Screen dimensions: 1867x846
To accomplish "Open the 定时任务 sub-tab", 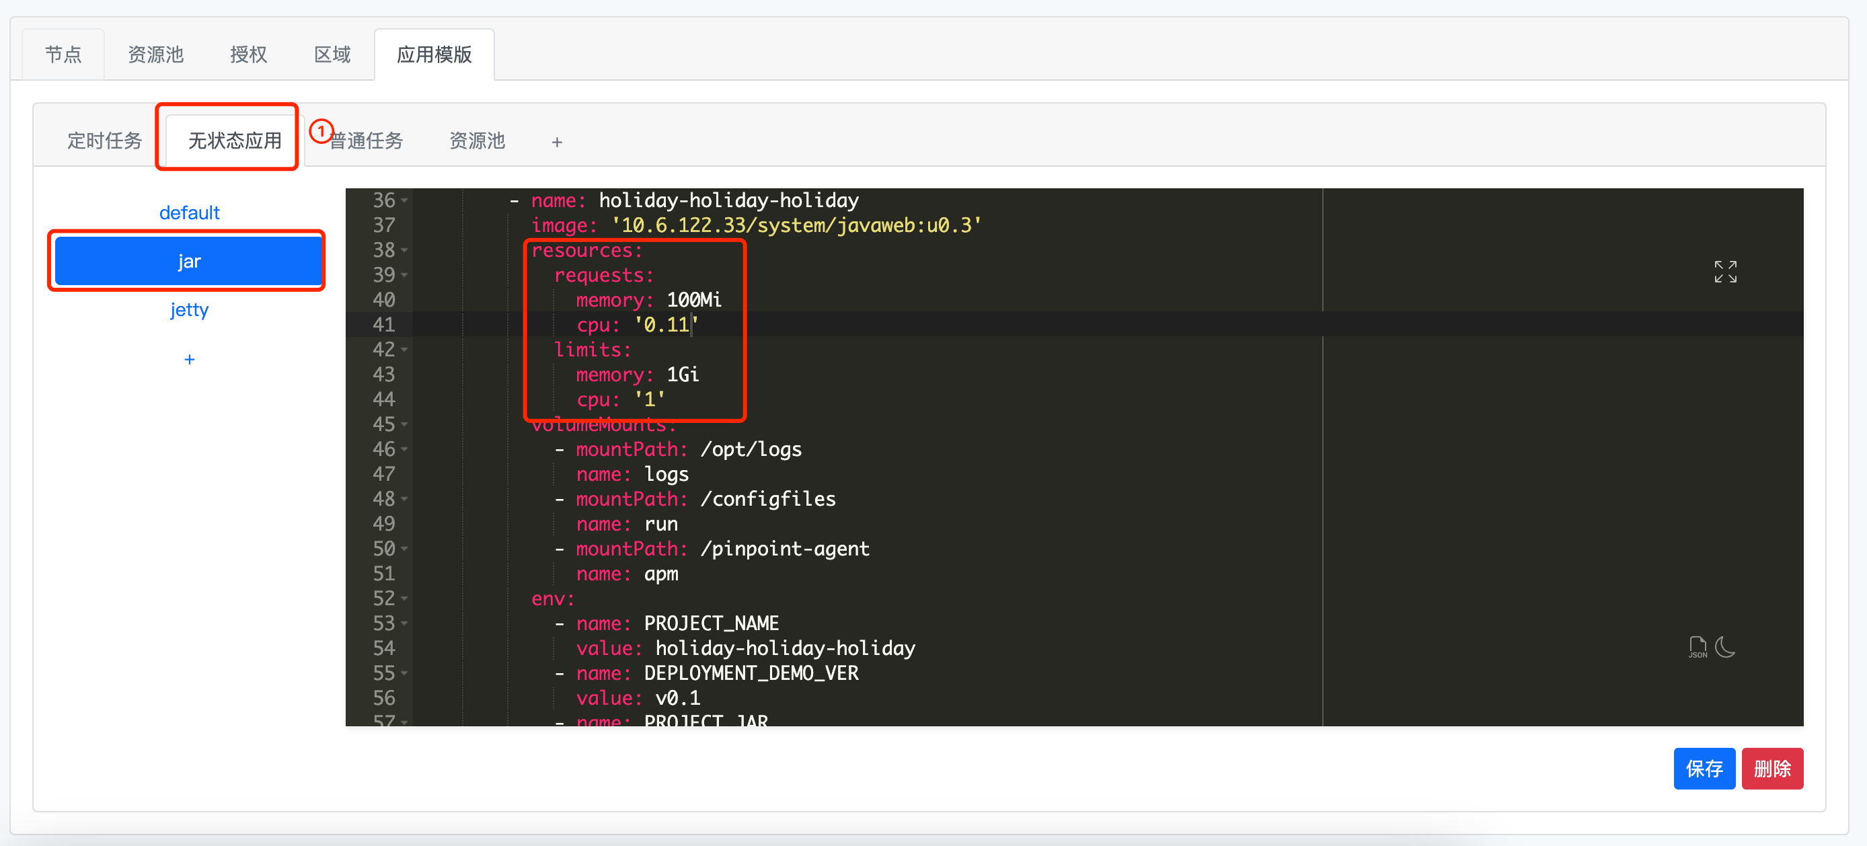I will [104, 140].
